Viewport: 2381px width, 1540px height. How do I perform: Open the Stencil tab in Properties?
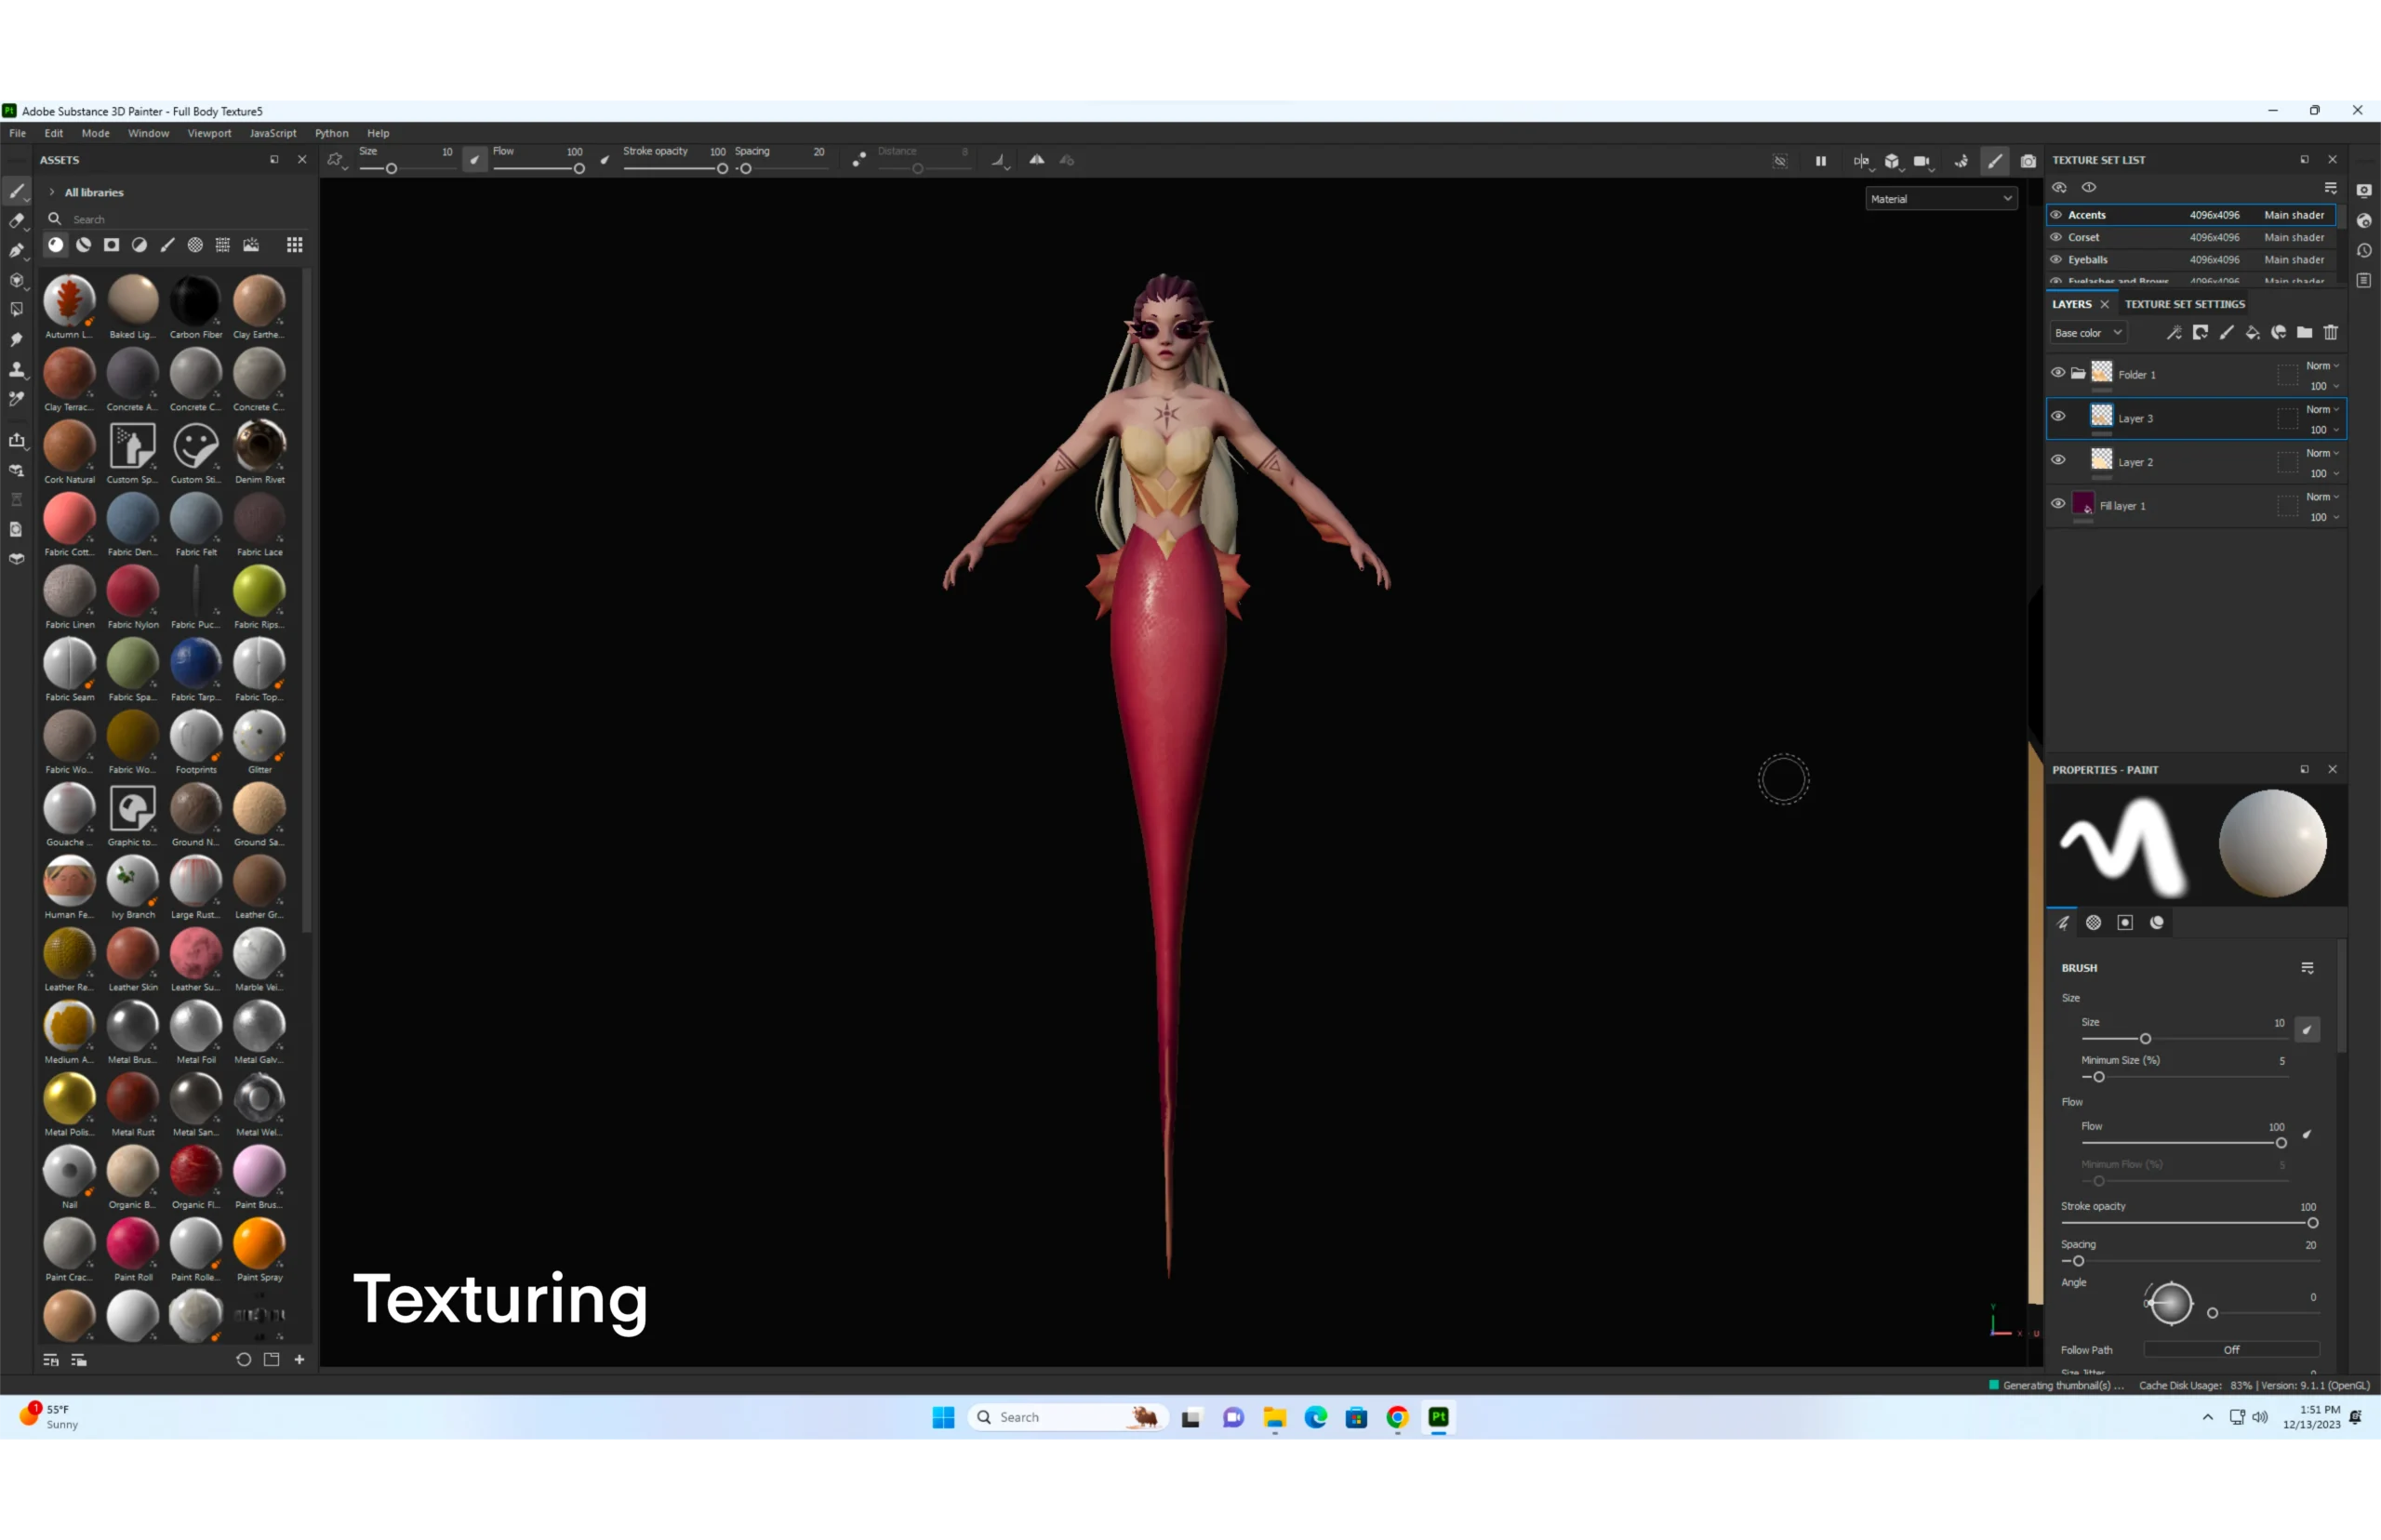(2126, 923)
